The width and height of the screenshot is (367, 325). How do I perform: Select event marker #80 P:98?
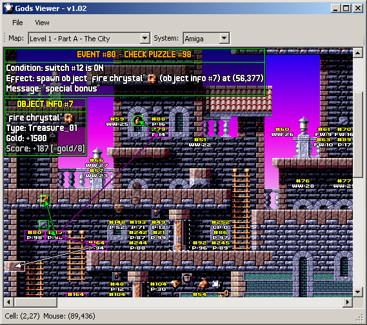pos(35,235)
